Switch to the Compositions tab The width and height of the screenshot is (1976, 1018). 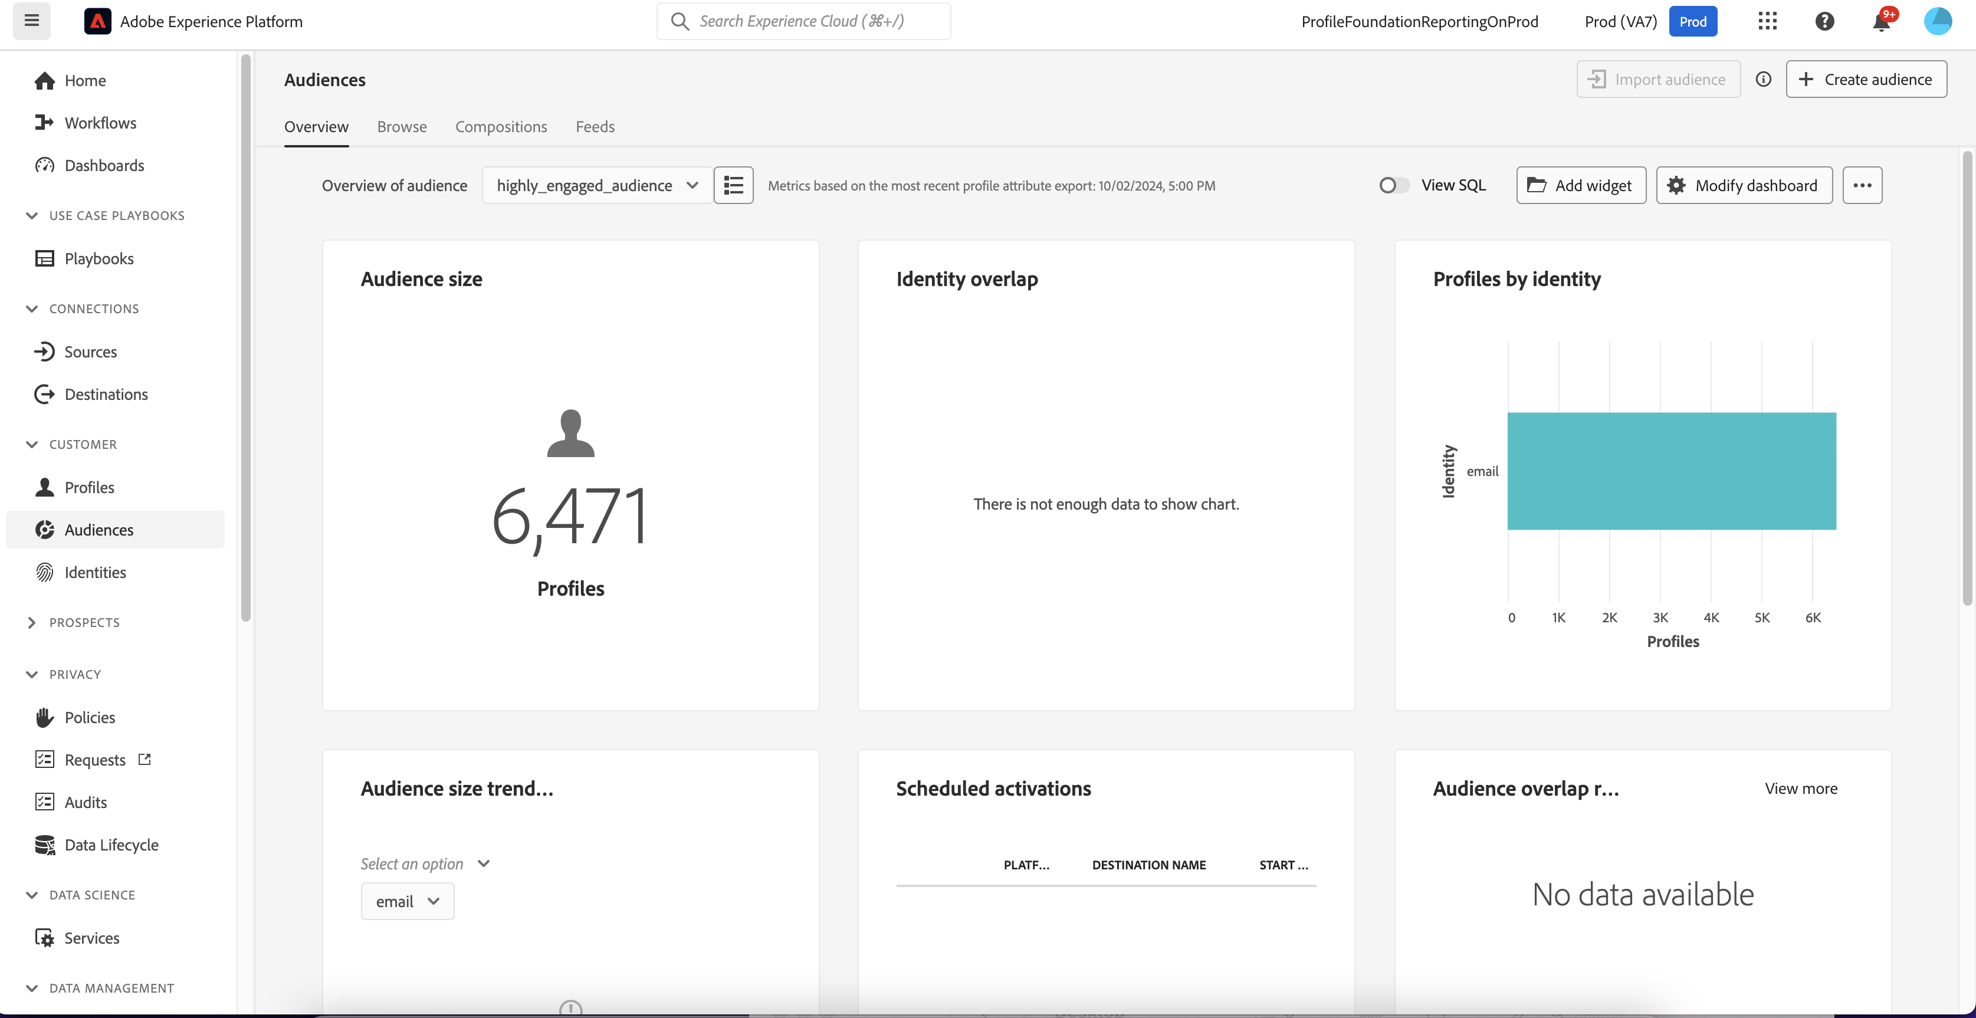(x=501, y=127)
